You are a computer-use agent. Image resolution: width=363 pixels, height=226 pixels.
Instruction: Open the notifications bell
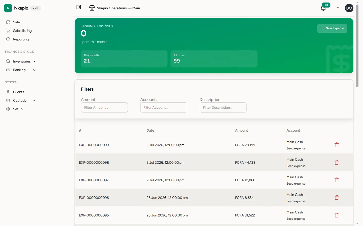pos(323,8)
